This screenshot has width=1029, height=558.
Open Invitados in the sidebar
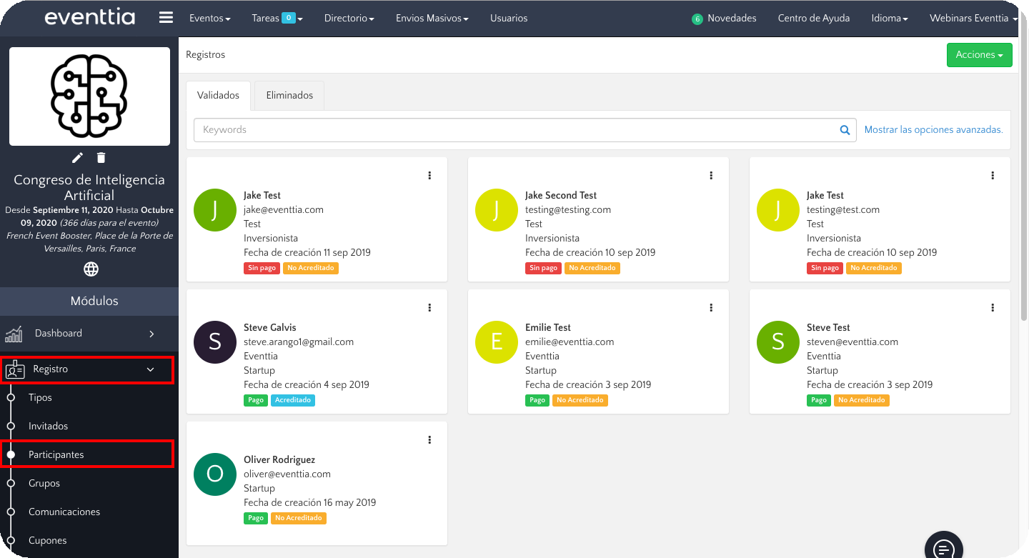48,427
